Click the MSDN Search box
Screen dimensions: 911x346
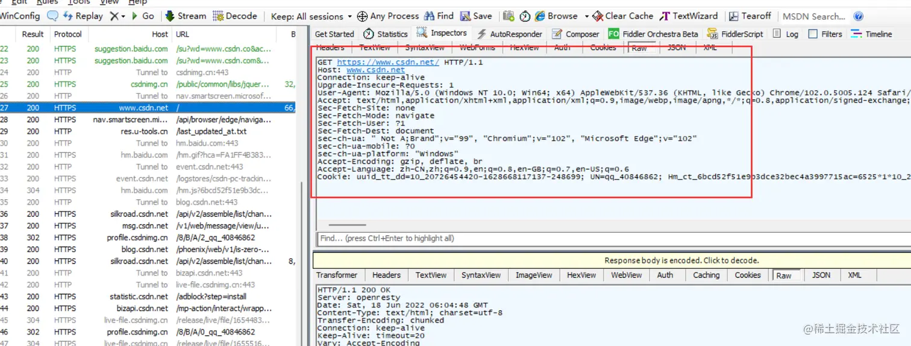[x=814, y=16]
